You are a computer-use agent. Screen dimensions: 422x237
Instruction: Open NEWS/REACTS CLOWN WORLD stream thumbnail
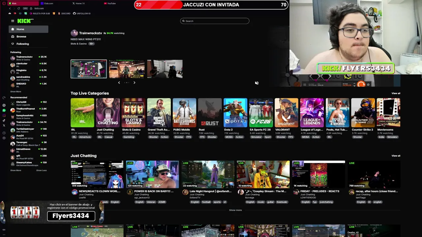[97, 174]
